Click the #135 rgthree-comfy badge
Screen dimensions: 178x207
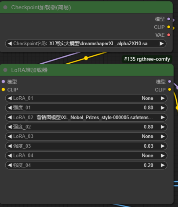pos(147,59)
